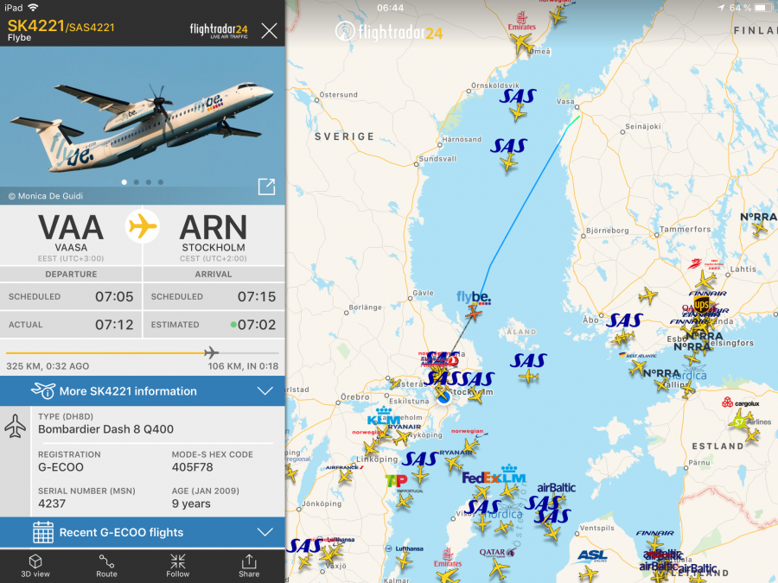The height and width of the screenshot is (583, 778).
Task: Tap the Follow aircraft icon
Action: tap(177, 566)
